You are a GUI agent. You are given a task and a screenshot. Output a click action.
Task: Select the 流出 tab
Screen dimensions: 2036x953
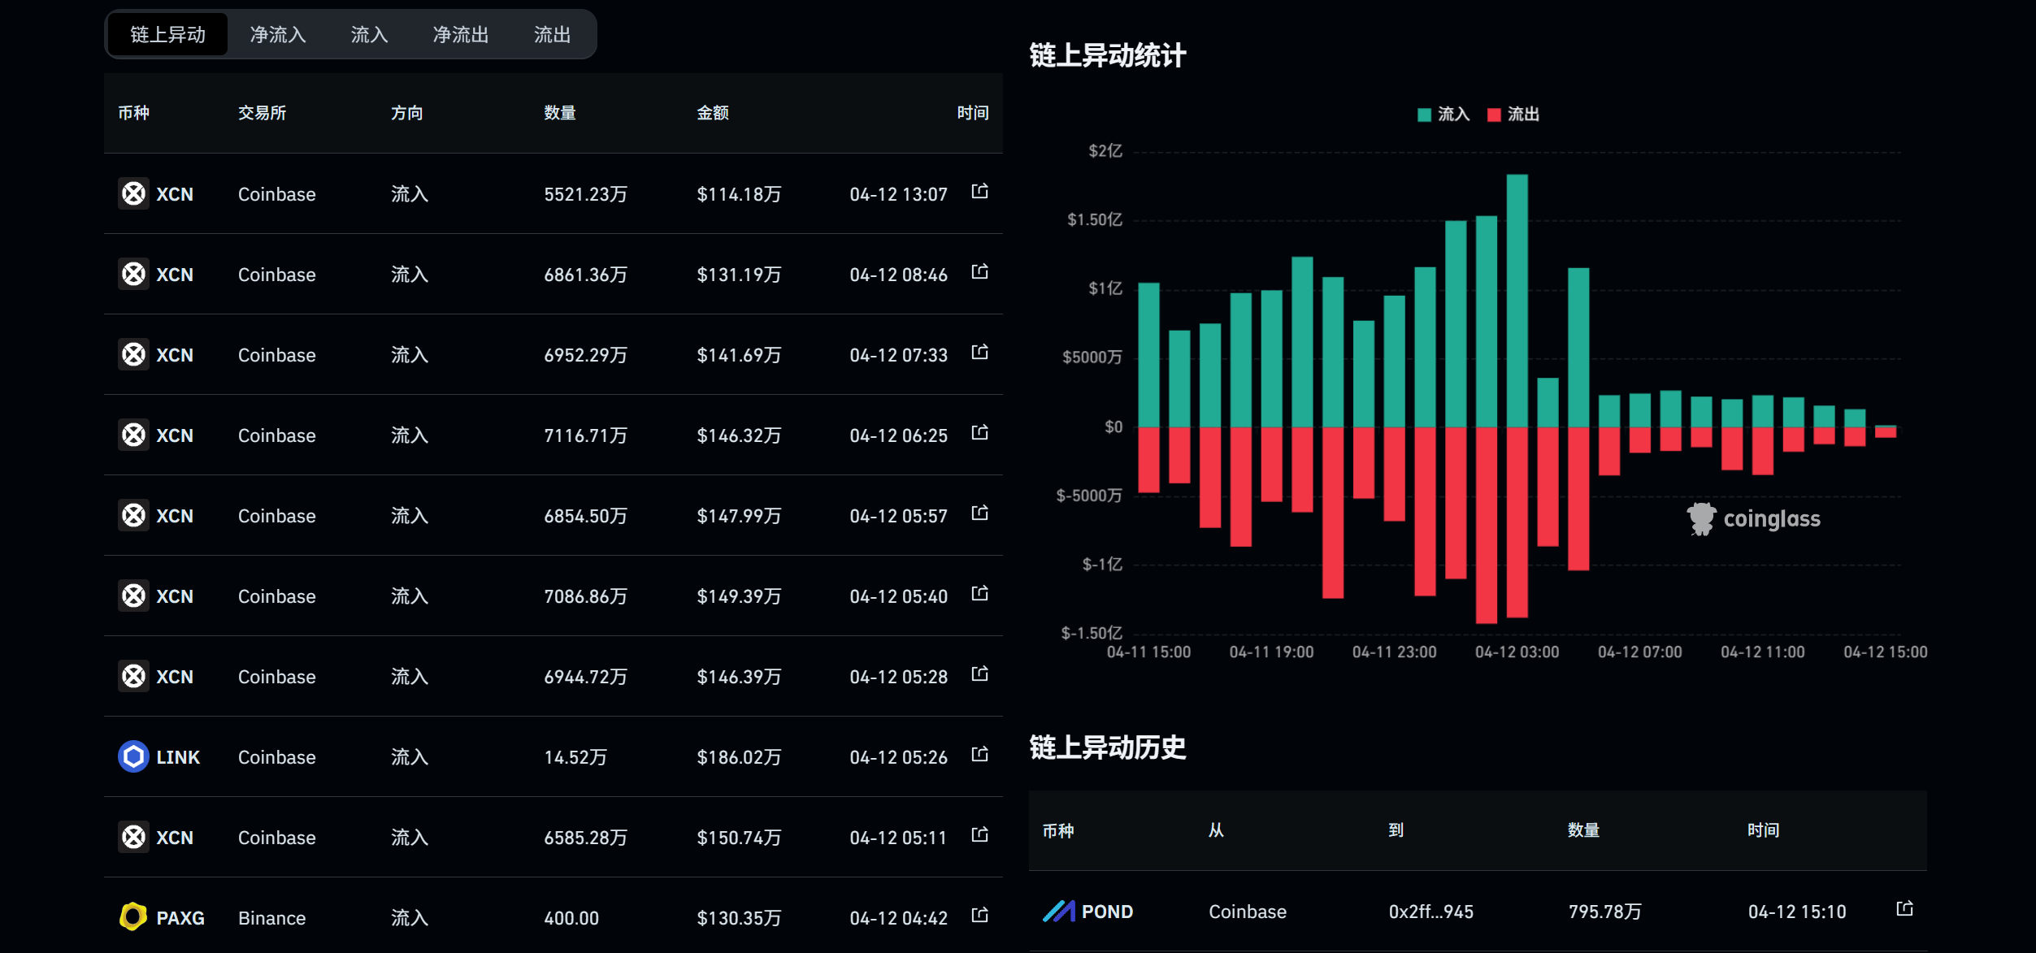click(552, 35)
